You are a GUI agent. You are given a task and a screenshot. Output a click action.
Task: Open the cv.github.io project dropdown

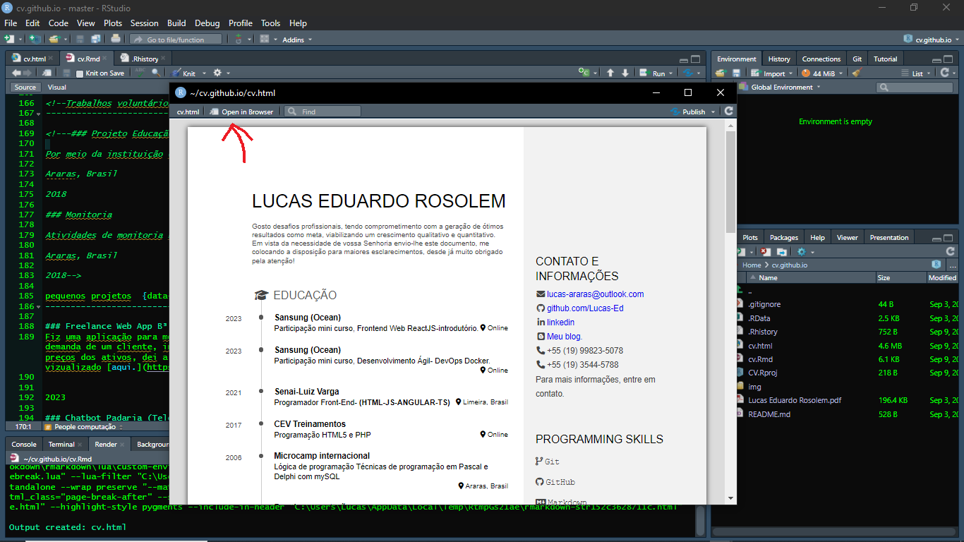point(932,40)
